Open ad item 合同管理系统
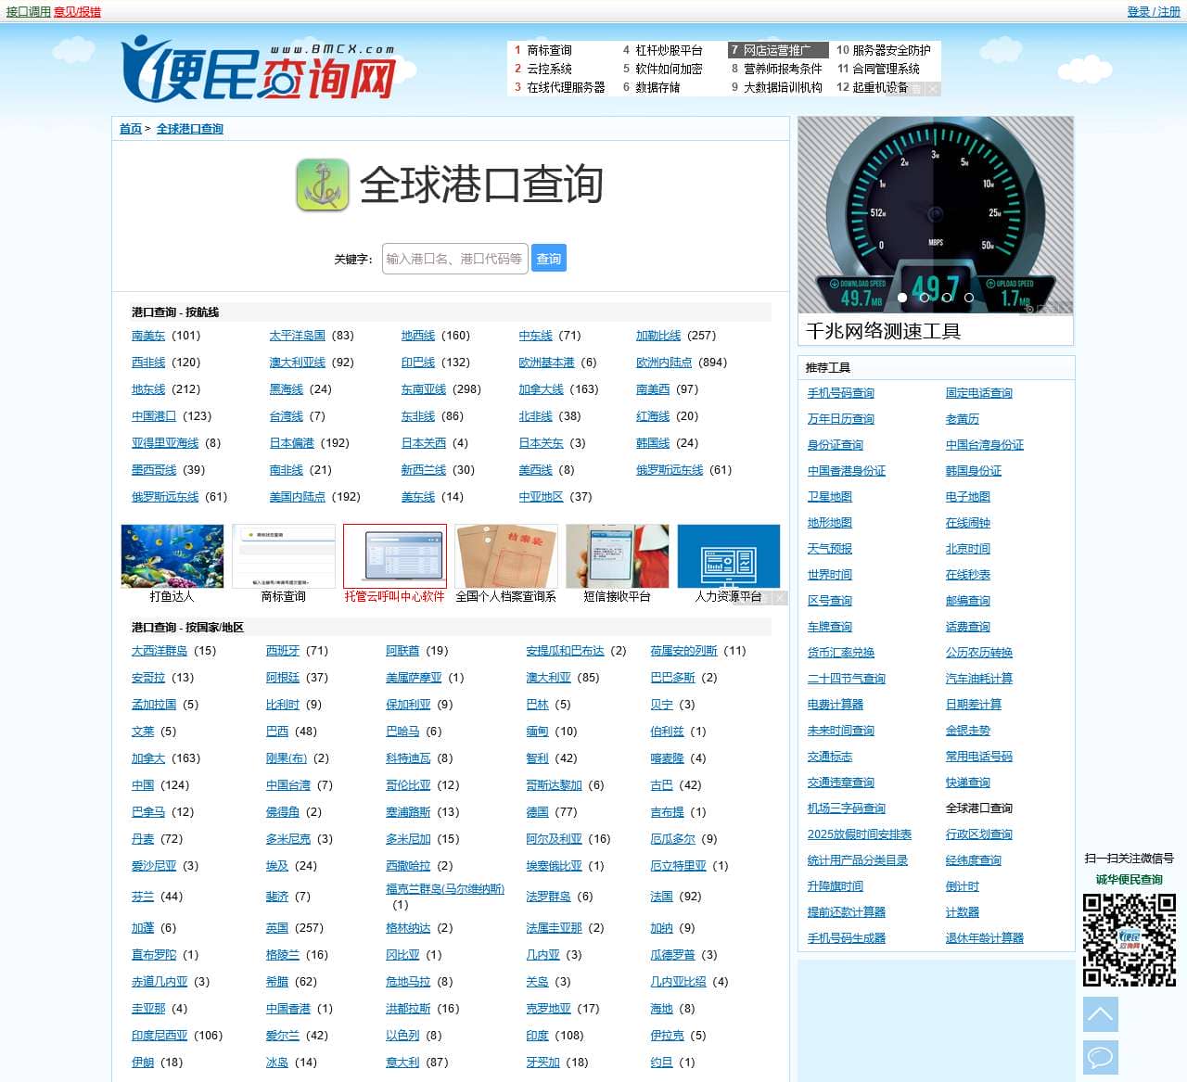The width and height of the screenshot is (1187, 1082). click(886, 69)
